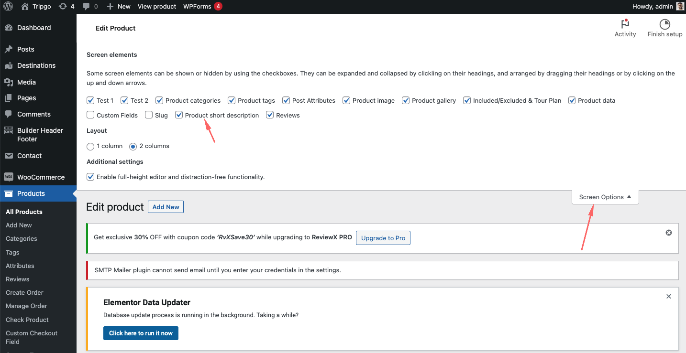The height and width of the screenshot is (353, 686).
Task: Open Attributes submenu item
Action: click(20, 266)
